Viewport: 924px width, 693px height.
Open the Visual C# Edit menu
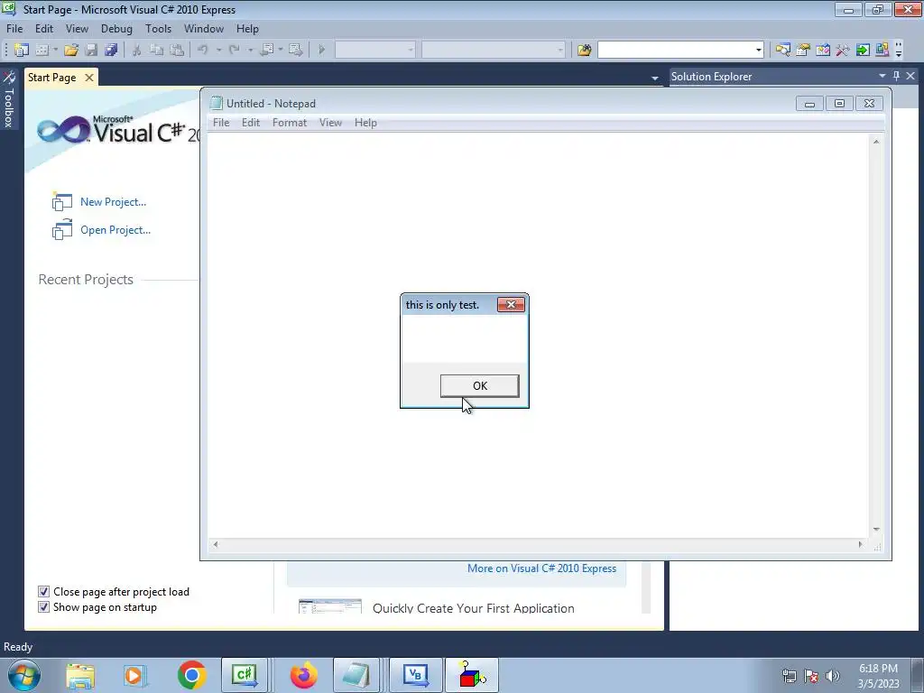pos(44,28)
